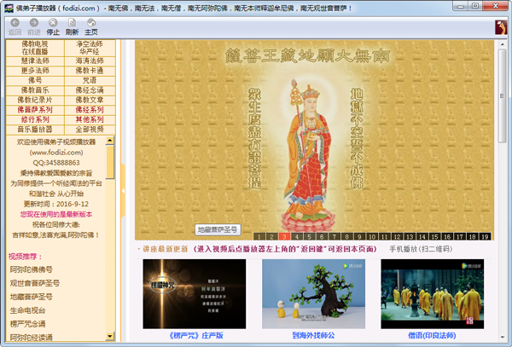Click 《楞严咒》庄严版 title link

195,336
